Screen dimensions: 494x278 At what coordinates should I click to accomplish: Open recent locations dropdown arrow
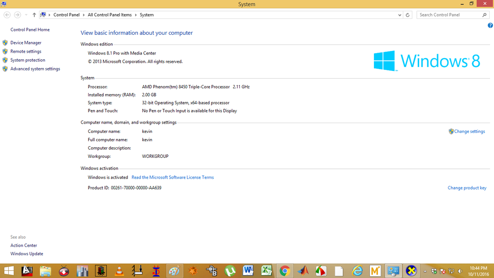pos(26,15)
